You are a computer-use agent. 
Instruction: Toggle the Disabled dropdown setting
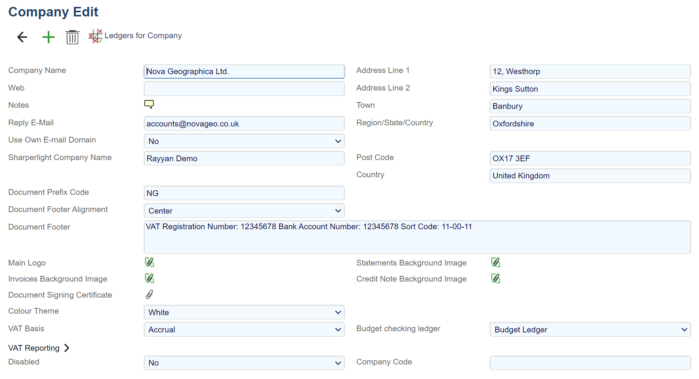(244, 363)
